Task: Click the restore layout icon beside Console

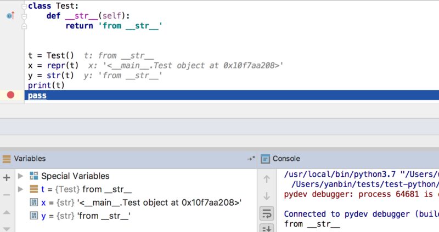Action: coord(251,159)
